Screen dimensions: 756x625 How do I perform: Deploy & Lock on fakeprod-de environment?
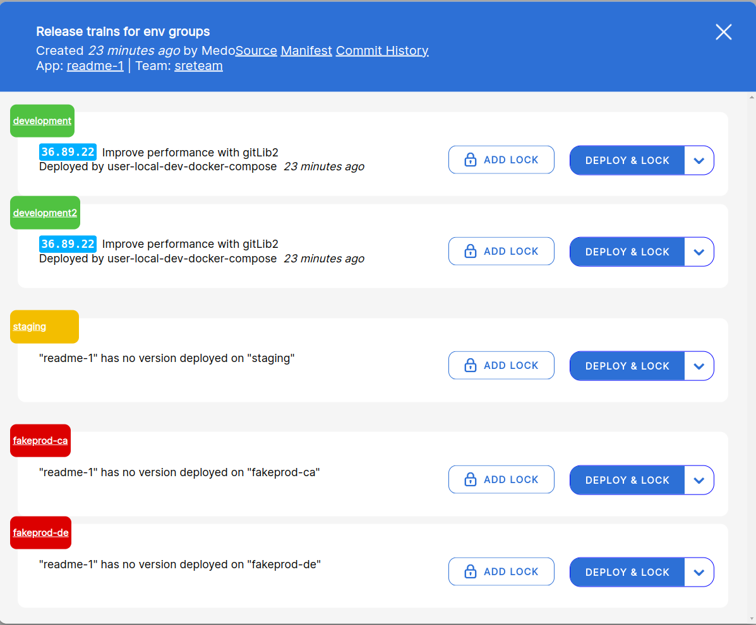click(627, 572)
